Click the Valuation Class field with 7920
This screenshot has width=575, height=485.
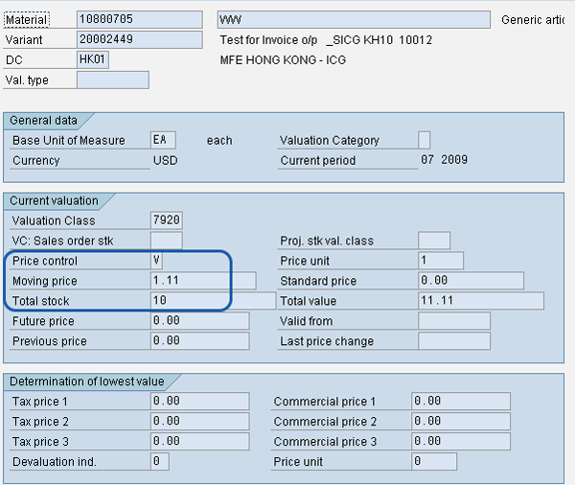[x=166, y=220]
